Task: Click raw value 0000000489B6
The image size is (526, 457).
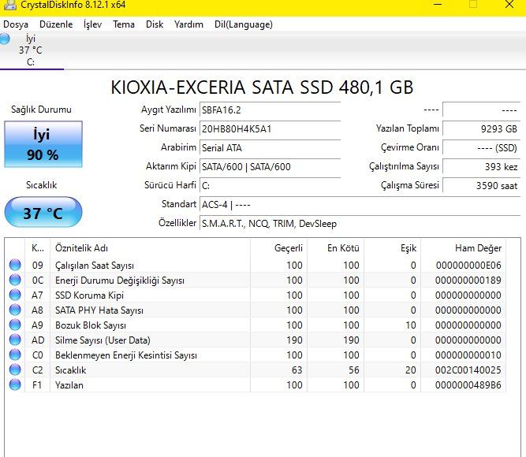Action: 468,385
